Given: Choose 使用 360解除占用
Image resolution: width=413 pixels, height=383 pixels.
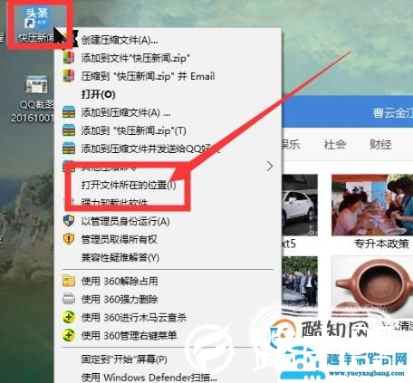Looking at the screenshot, I should tap(120, 282).
